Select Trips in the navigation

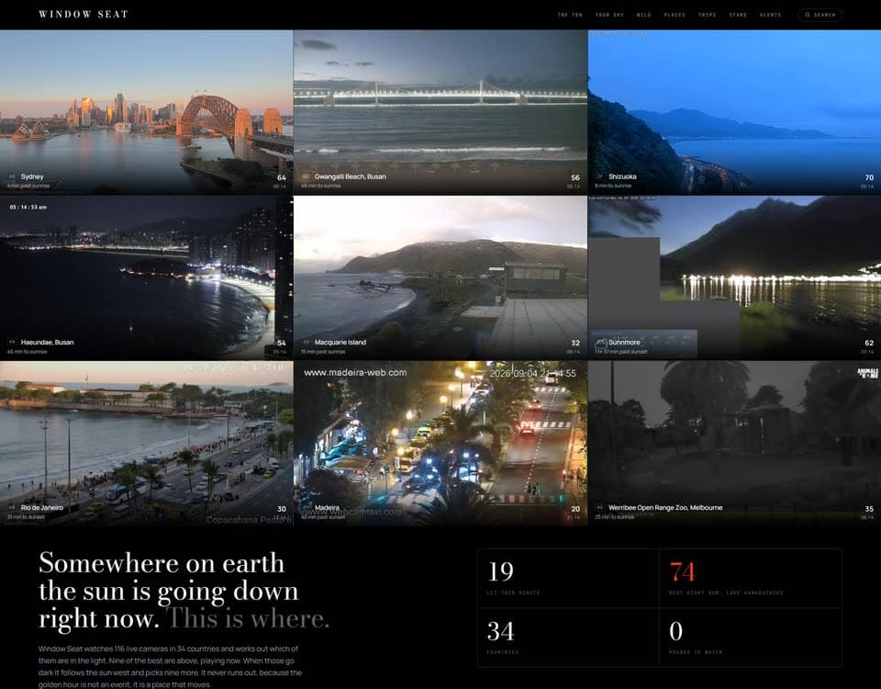click(708, 15)
